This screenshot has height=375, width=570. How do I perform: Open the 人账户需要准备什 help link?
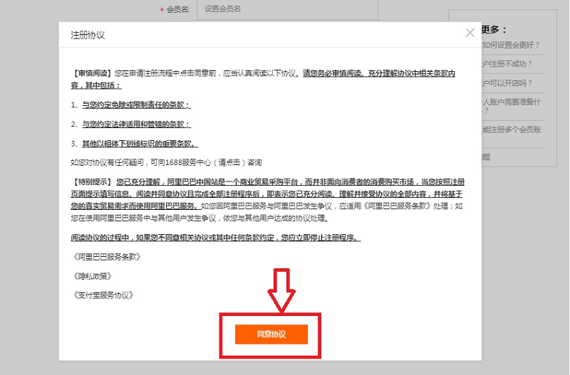click(x=511, y=102)
